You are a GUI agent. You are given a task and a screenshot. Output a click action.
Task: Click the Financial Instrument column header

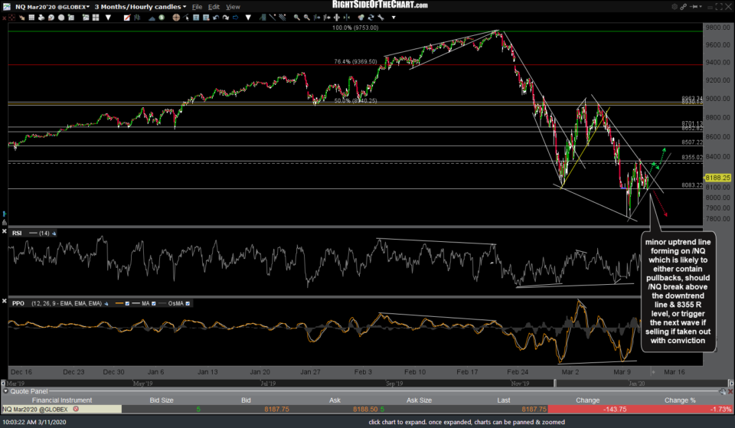(x=62, y=400)
